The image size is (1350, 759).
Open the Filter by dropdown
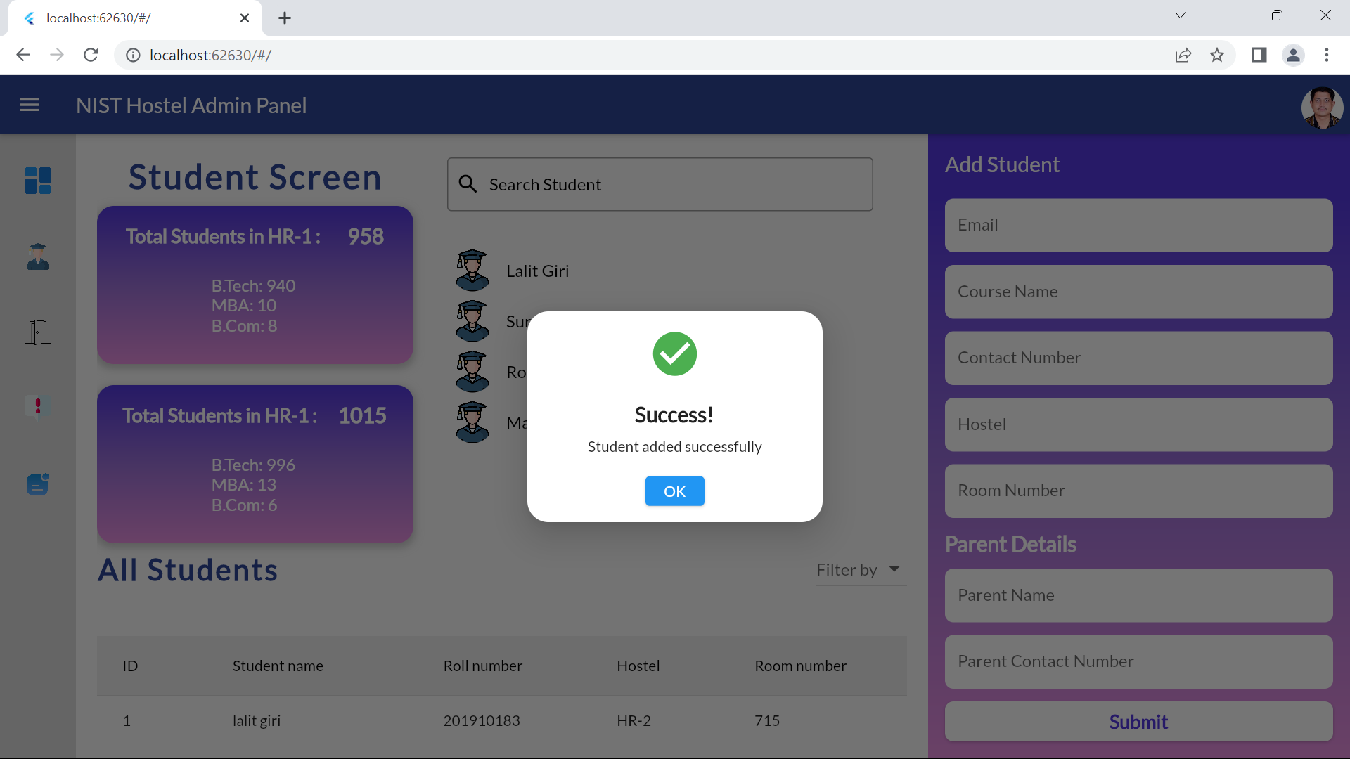click(x=859, y=570)
